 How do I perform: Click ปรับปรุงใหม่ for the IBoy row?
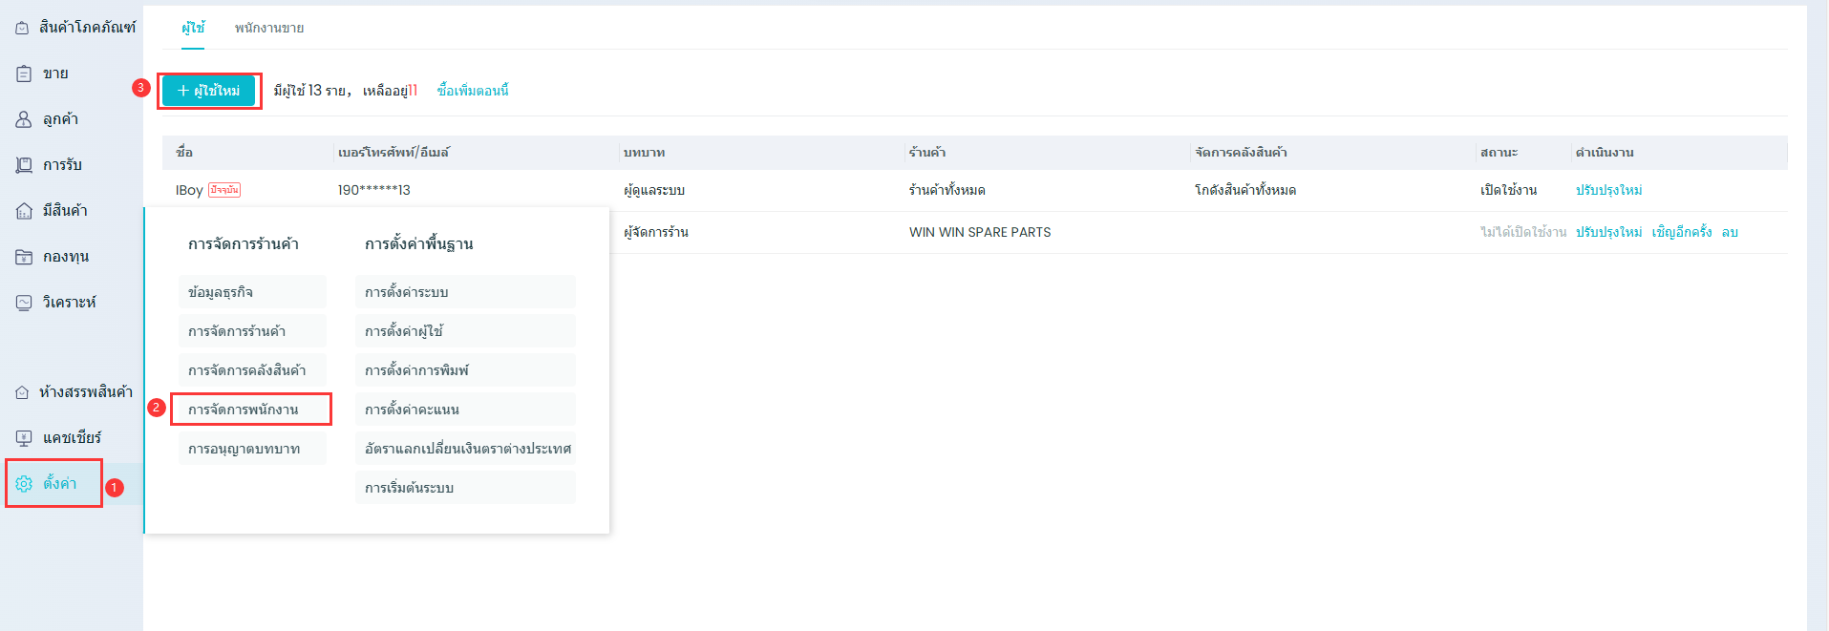click(1608, 190)
